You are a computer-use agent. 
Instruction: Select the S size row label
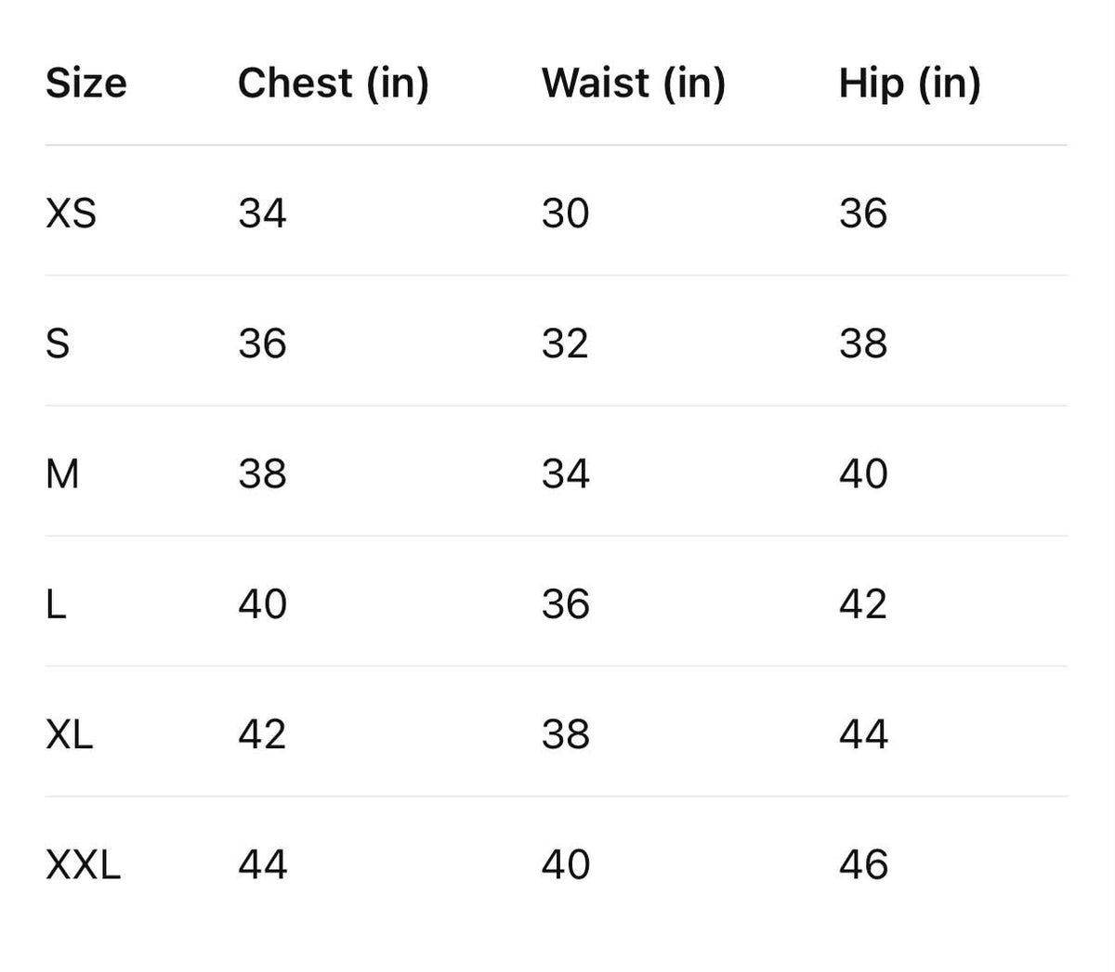click(x=58, y=343)
